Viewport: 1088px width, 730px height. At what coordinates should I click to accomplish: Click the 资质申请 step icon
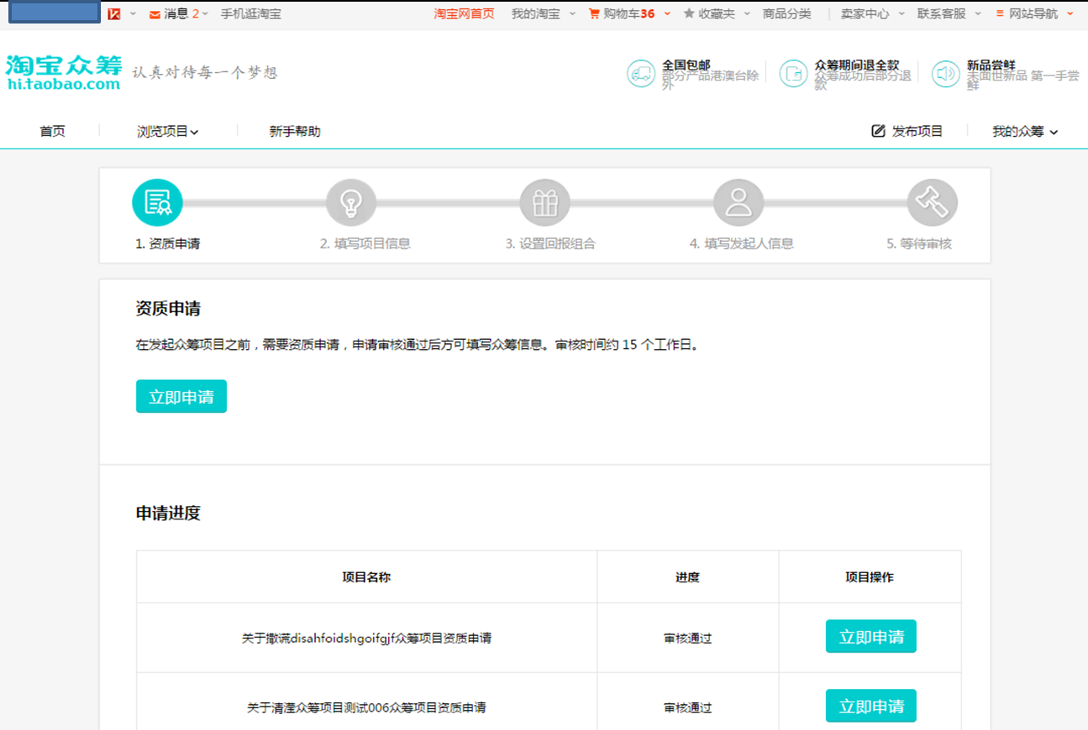157,203
